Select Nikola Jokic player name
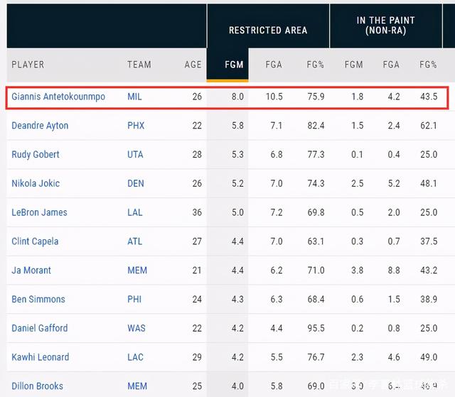The image size is (455, 397). click(35, 184)
